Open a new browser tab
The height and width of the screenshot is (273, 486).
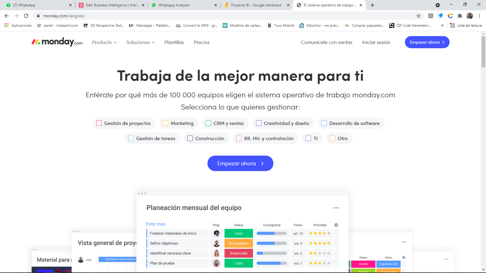coord(372,5)
